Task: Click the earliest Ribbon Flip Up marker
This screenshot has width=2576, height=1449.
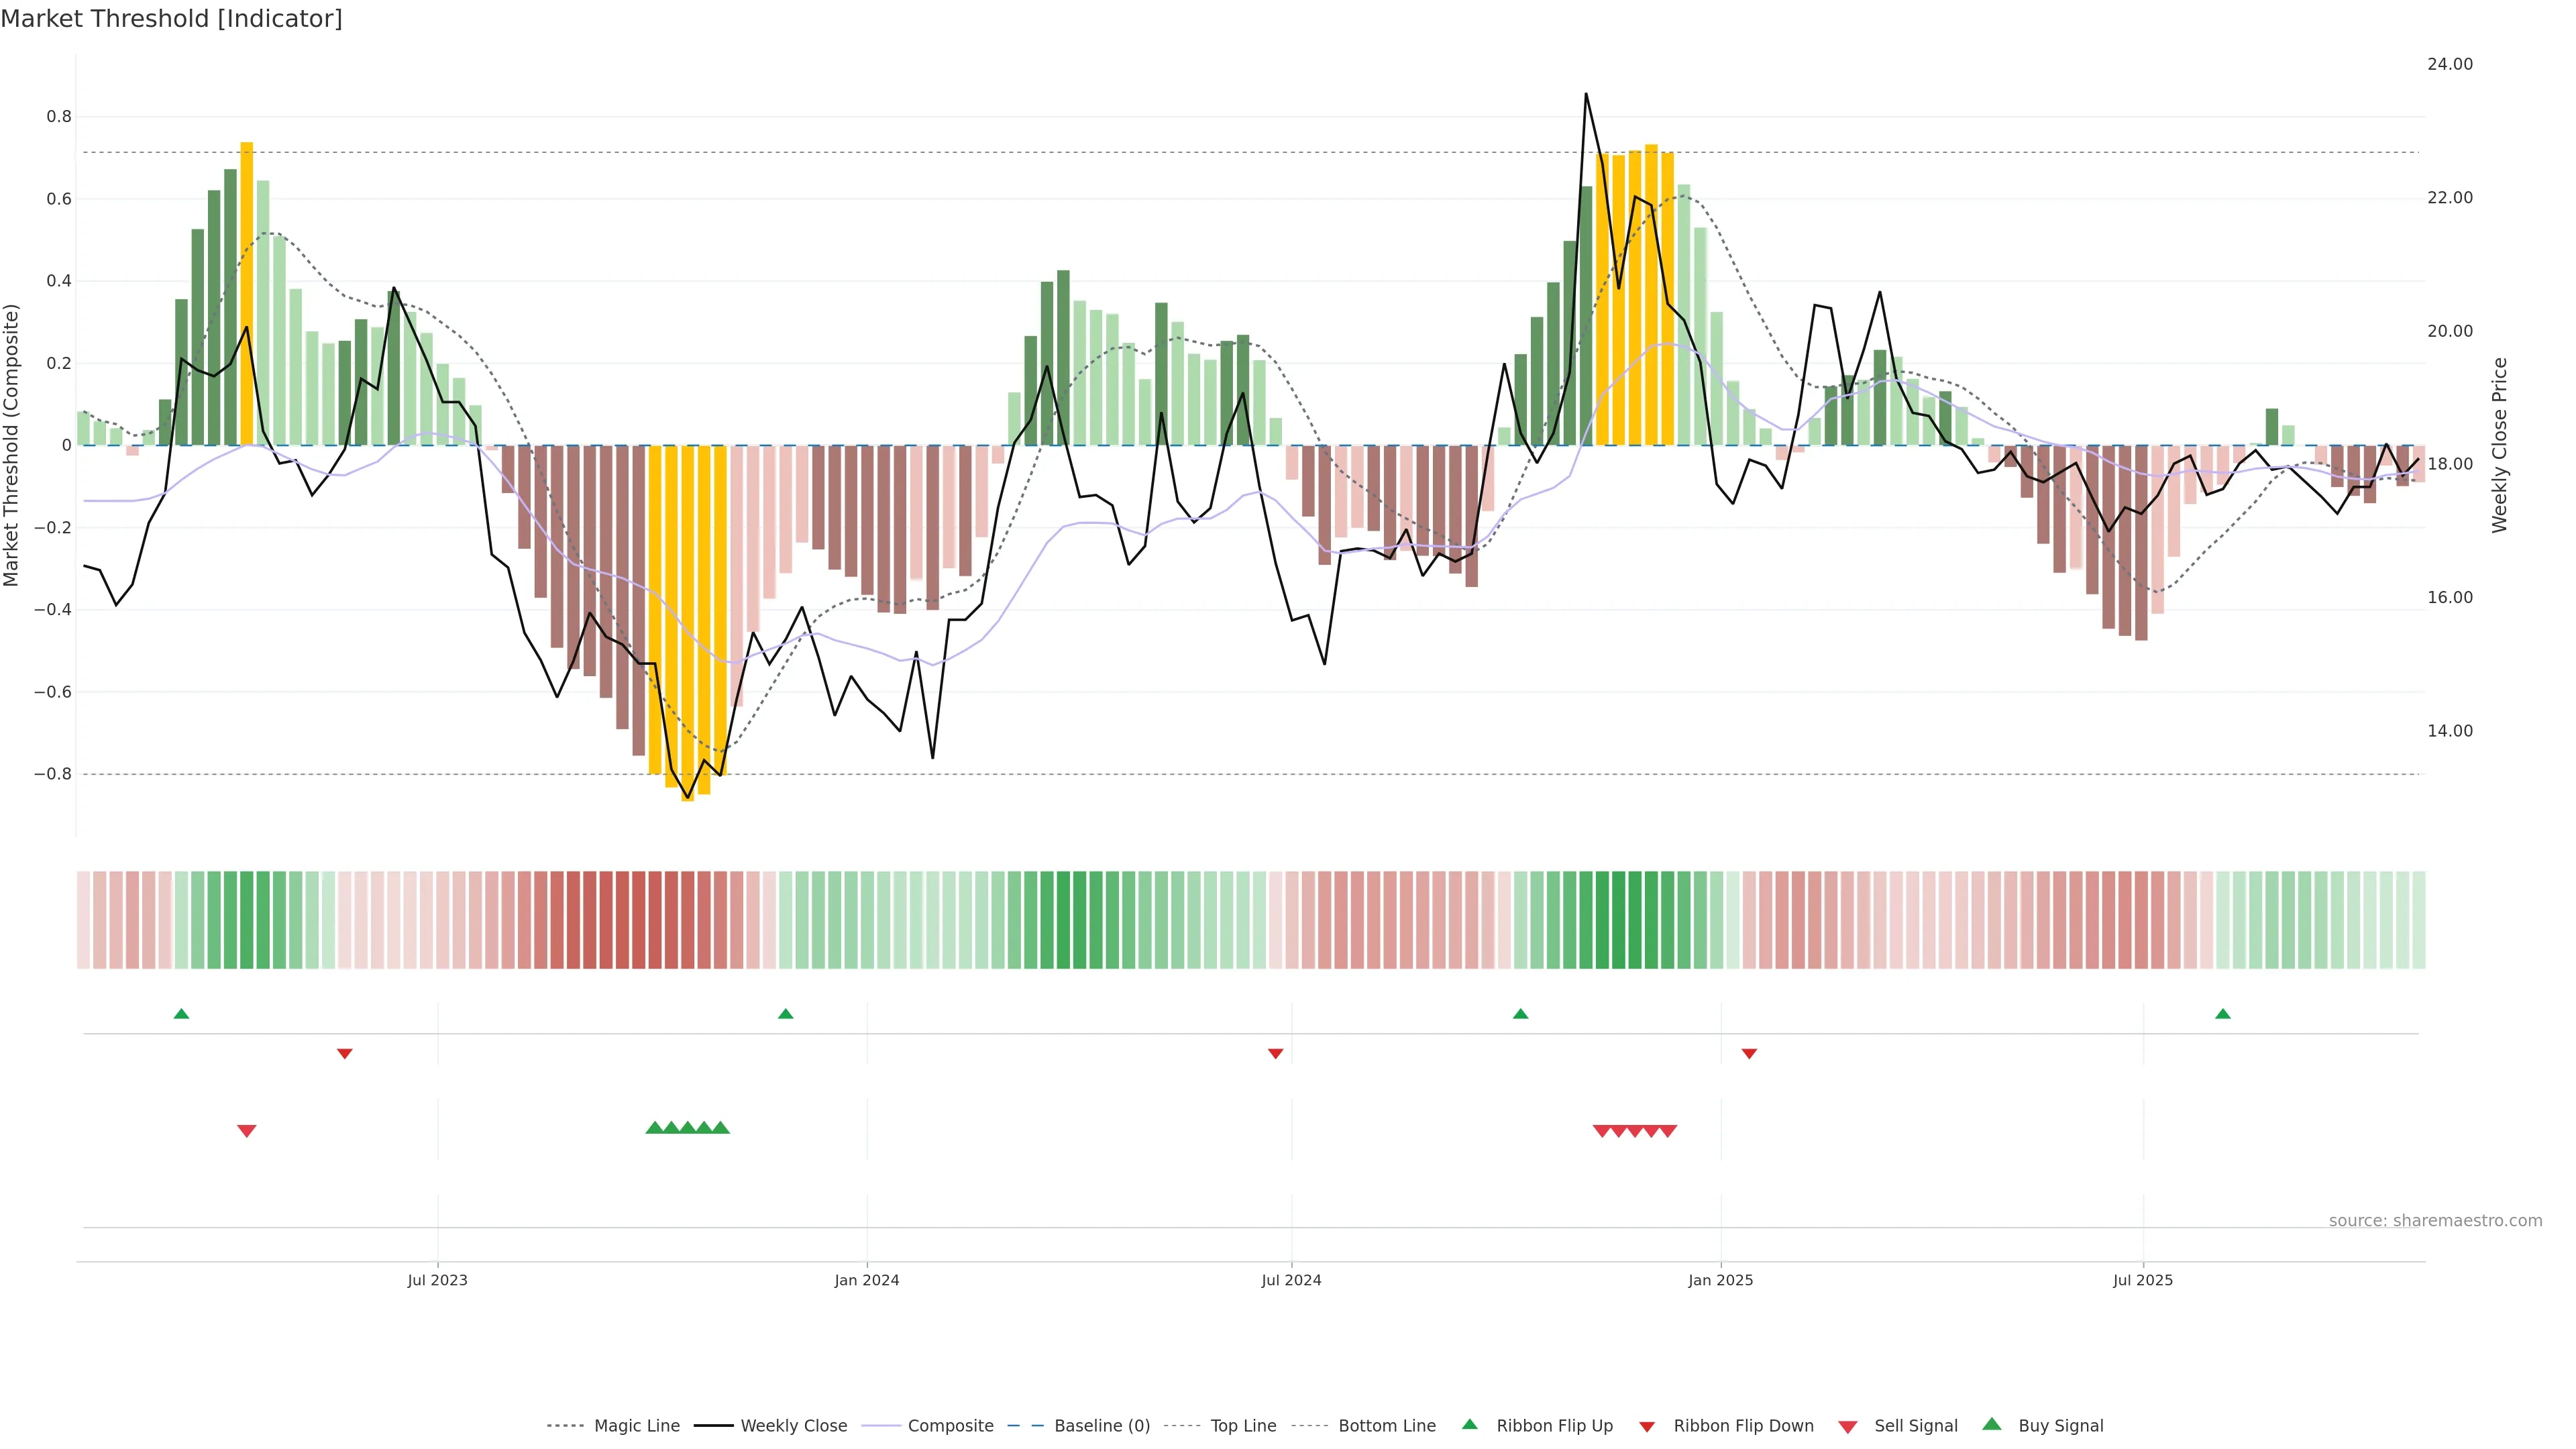Action: click(181, 1014)
